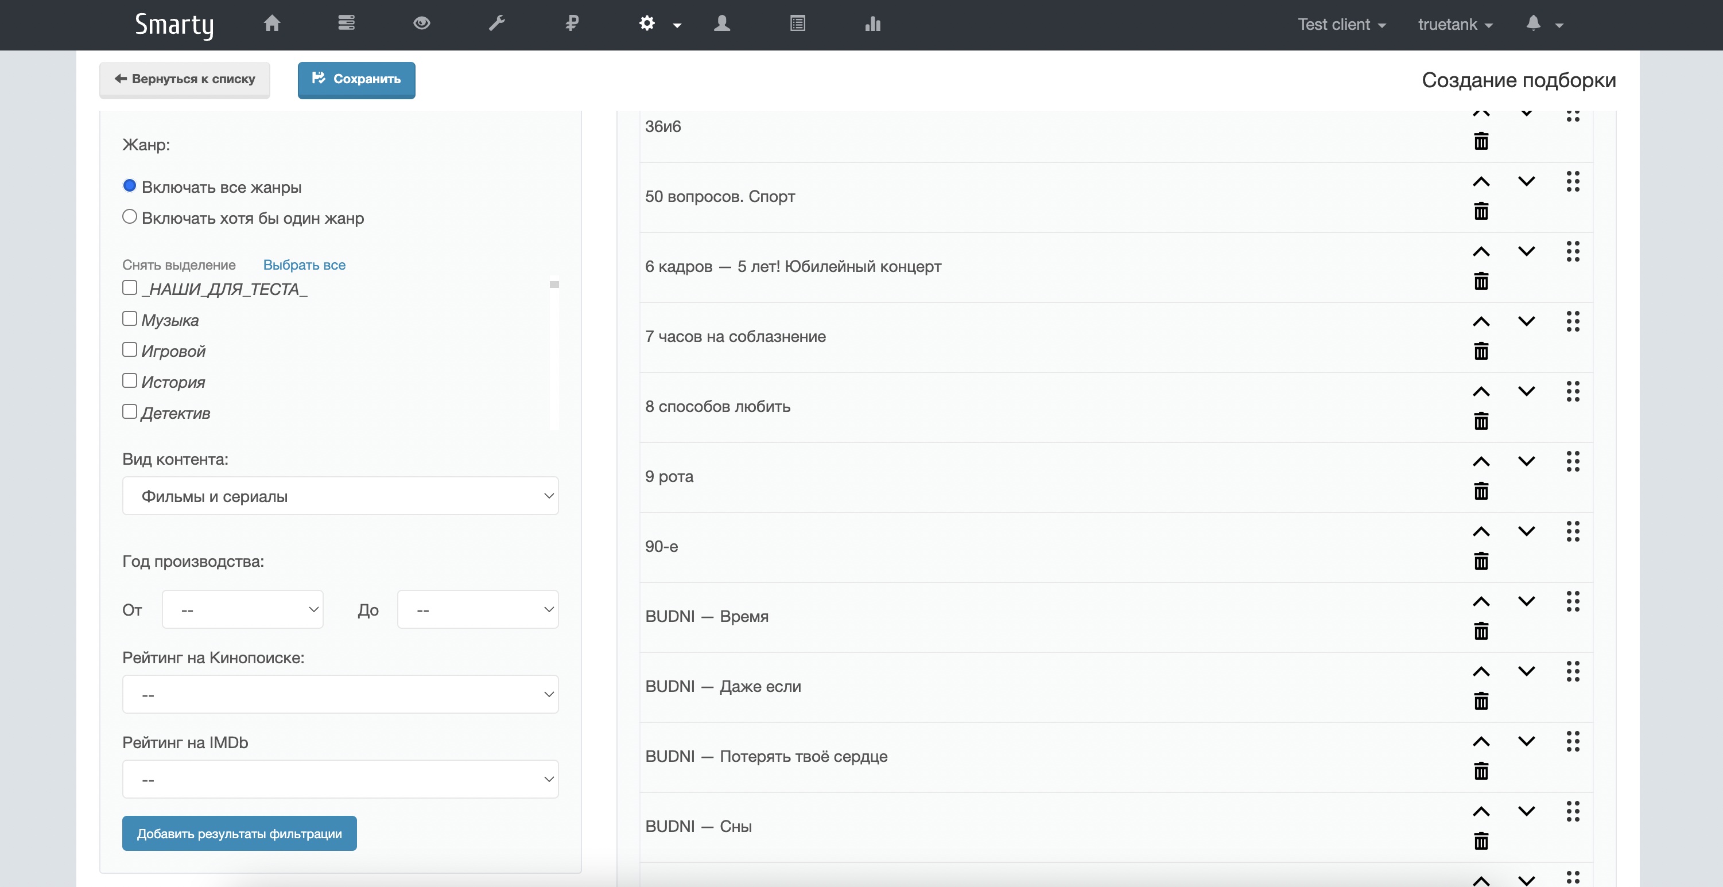Open Рейтинг на IMDb dropdown
1723x887 pixels.
pos(340,779)
